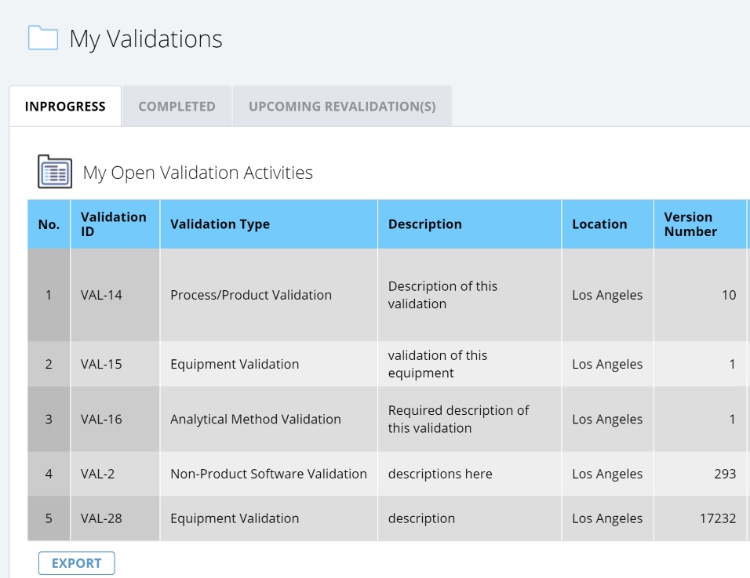Viewport: 750px width, 578px height.
Task: Open the Upcoming Revalidation(s) tab
Action: tap(342, 106)
